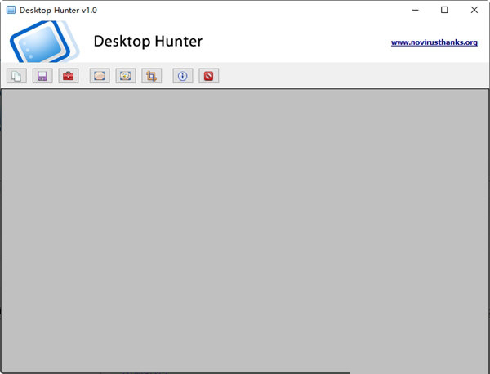Viewport: 490px width, 374px height.
Task: Select the crop region capture tool
Action: click(x=152, y=76)
